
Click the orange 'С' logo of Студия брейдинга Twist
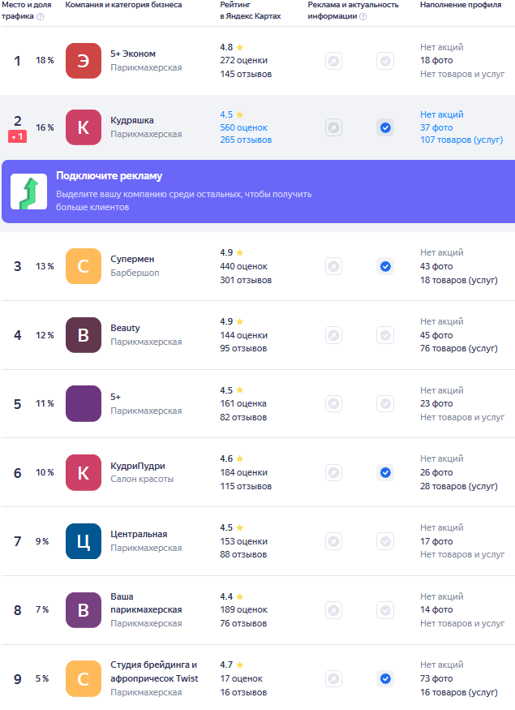[x=84, y=678]
